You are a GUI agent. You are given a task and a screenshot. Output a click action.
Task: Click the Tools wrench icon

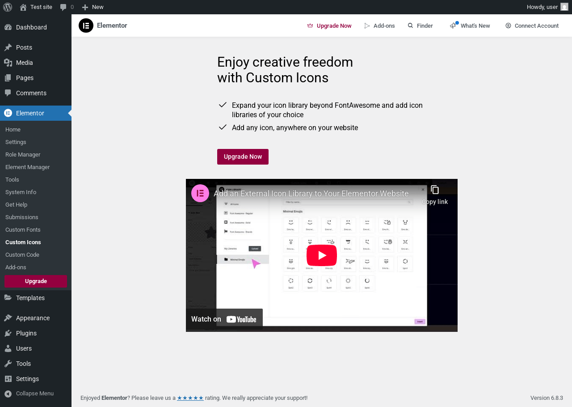pyautogui.click(x=8, y=364)
